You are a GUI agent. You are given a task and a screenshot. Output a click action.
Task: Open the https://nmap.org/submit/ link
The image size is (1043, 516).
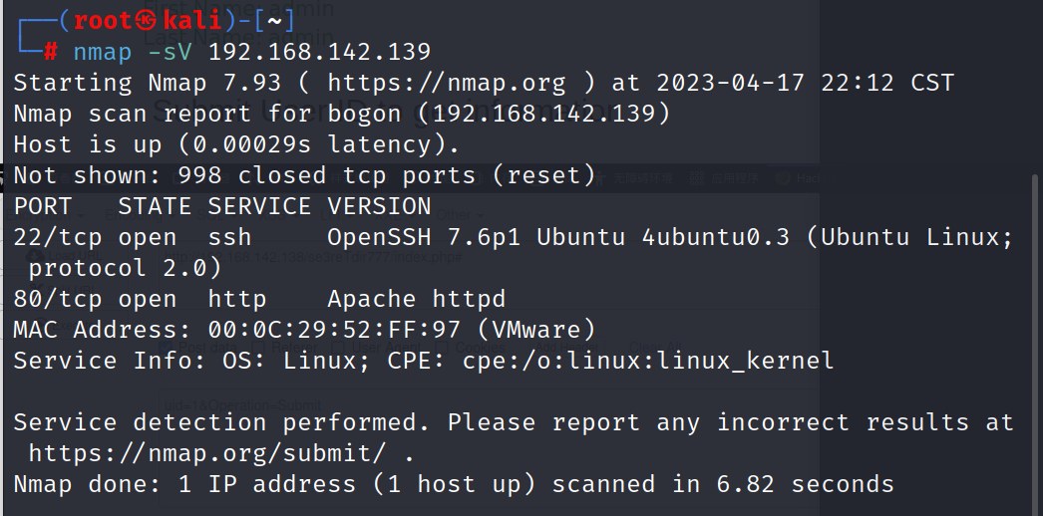206,453
